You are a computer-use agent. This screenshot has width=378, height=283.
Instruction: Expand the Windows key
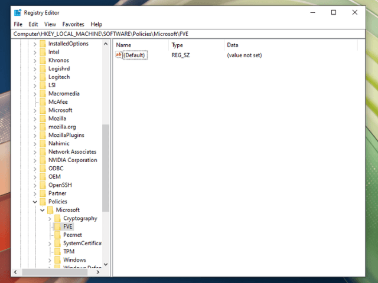coord(50,260)
